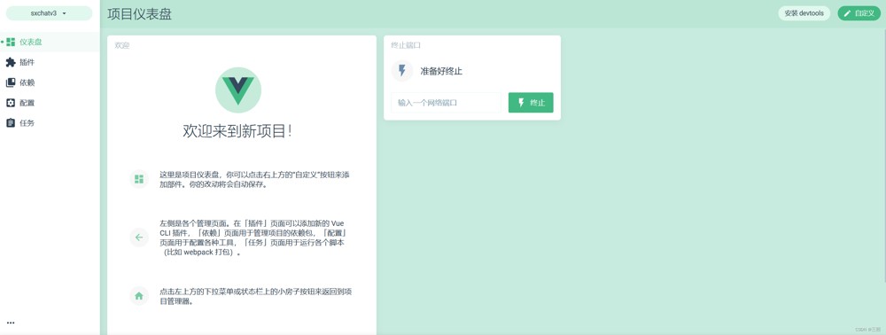
Task: Click the 终止端口 widget title
Action: coord(406,45)
